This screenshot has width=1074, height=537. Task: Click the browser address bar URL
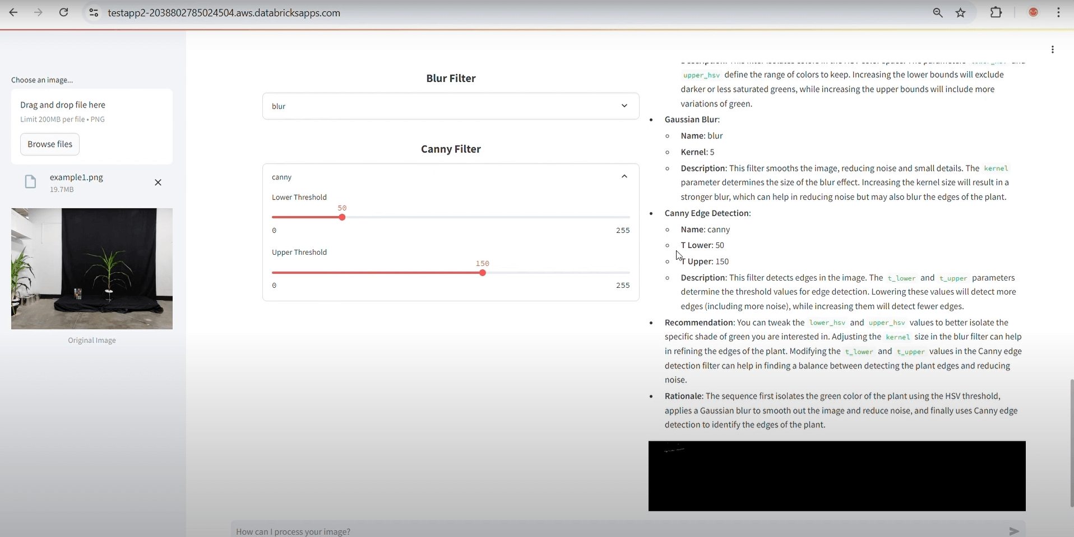click(x=224, y=13)
